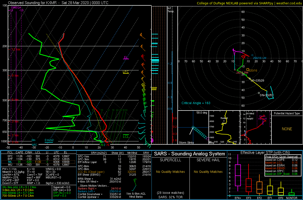Click the PW = 1.11in value
This screenshot has width=303, height=200.
coord(10,169)
